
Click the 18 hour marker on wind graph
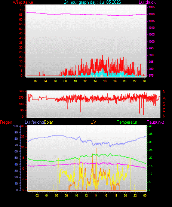[x=115, y=81]
